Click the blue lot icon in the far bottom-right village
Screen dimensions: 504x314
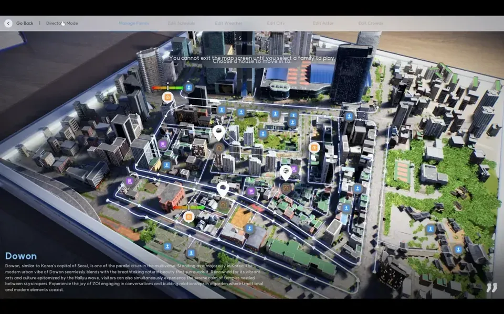(x=458, y=250)
